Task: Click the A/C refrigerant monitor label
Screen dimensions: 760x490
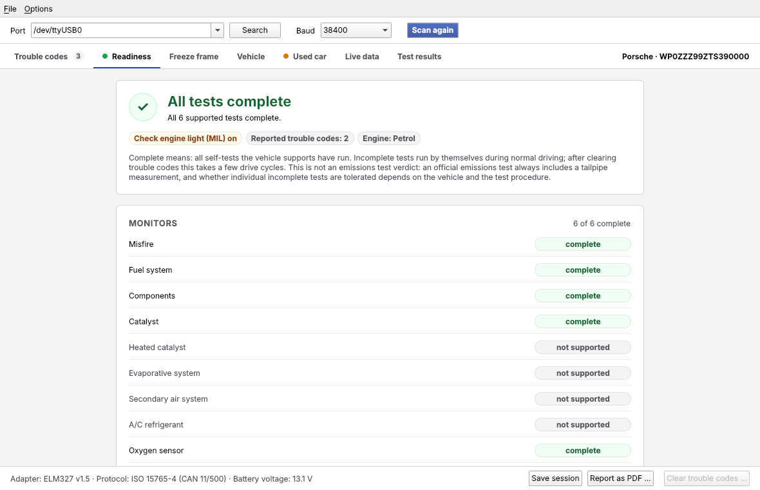Action: point(156,424)
